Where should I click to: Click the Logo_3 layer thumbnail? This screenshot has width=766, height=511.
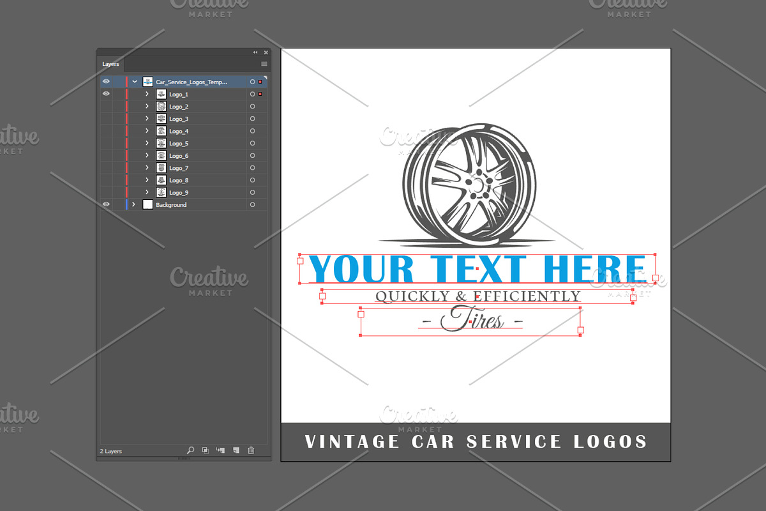[x=161, y=119]
